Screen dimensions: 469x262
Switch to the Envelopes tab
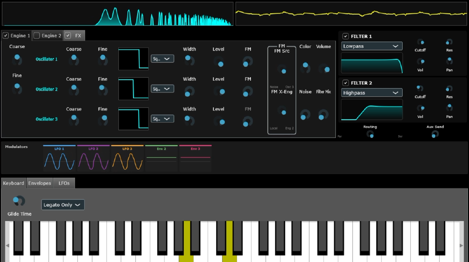pos(39,183)
